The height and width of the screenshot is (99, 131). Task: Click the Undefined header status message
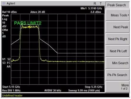click(x=12, y=96)
